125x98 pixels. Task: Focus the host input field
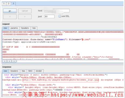57,11
